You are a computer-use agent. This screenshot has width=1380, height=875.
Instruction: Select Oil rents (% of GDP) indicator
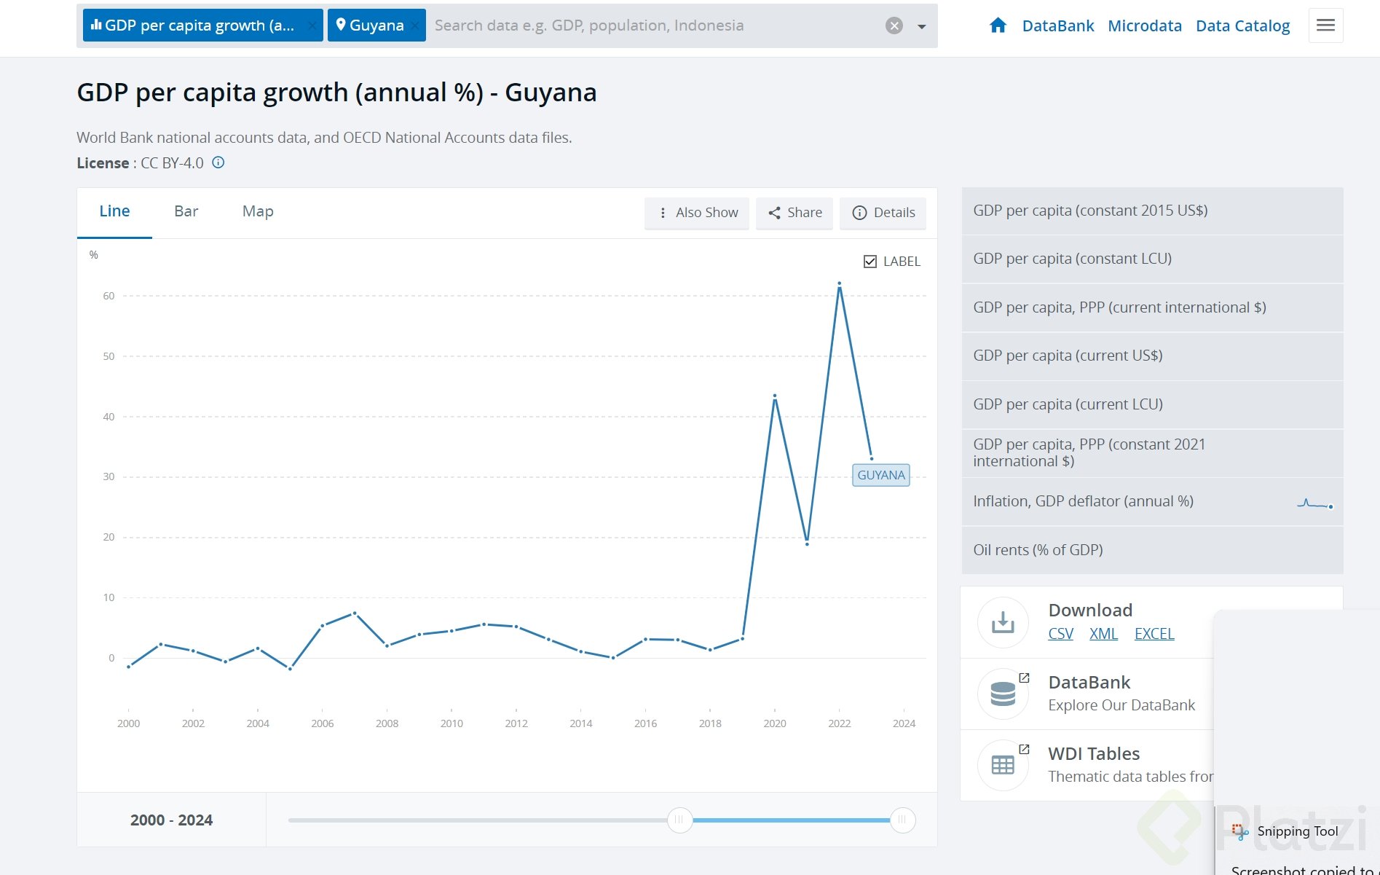(1038, 550)
